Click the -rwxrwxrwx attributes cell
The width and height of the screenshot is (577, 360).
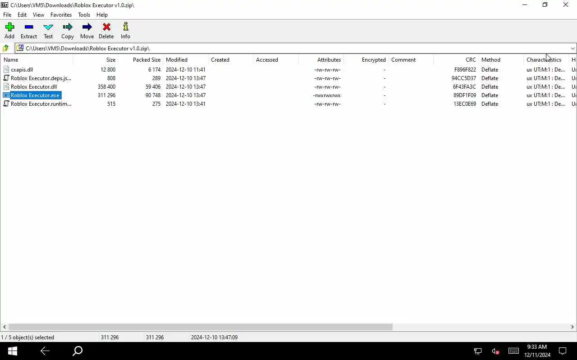[327, 95]
